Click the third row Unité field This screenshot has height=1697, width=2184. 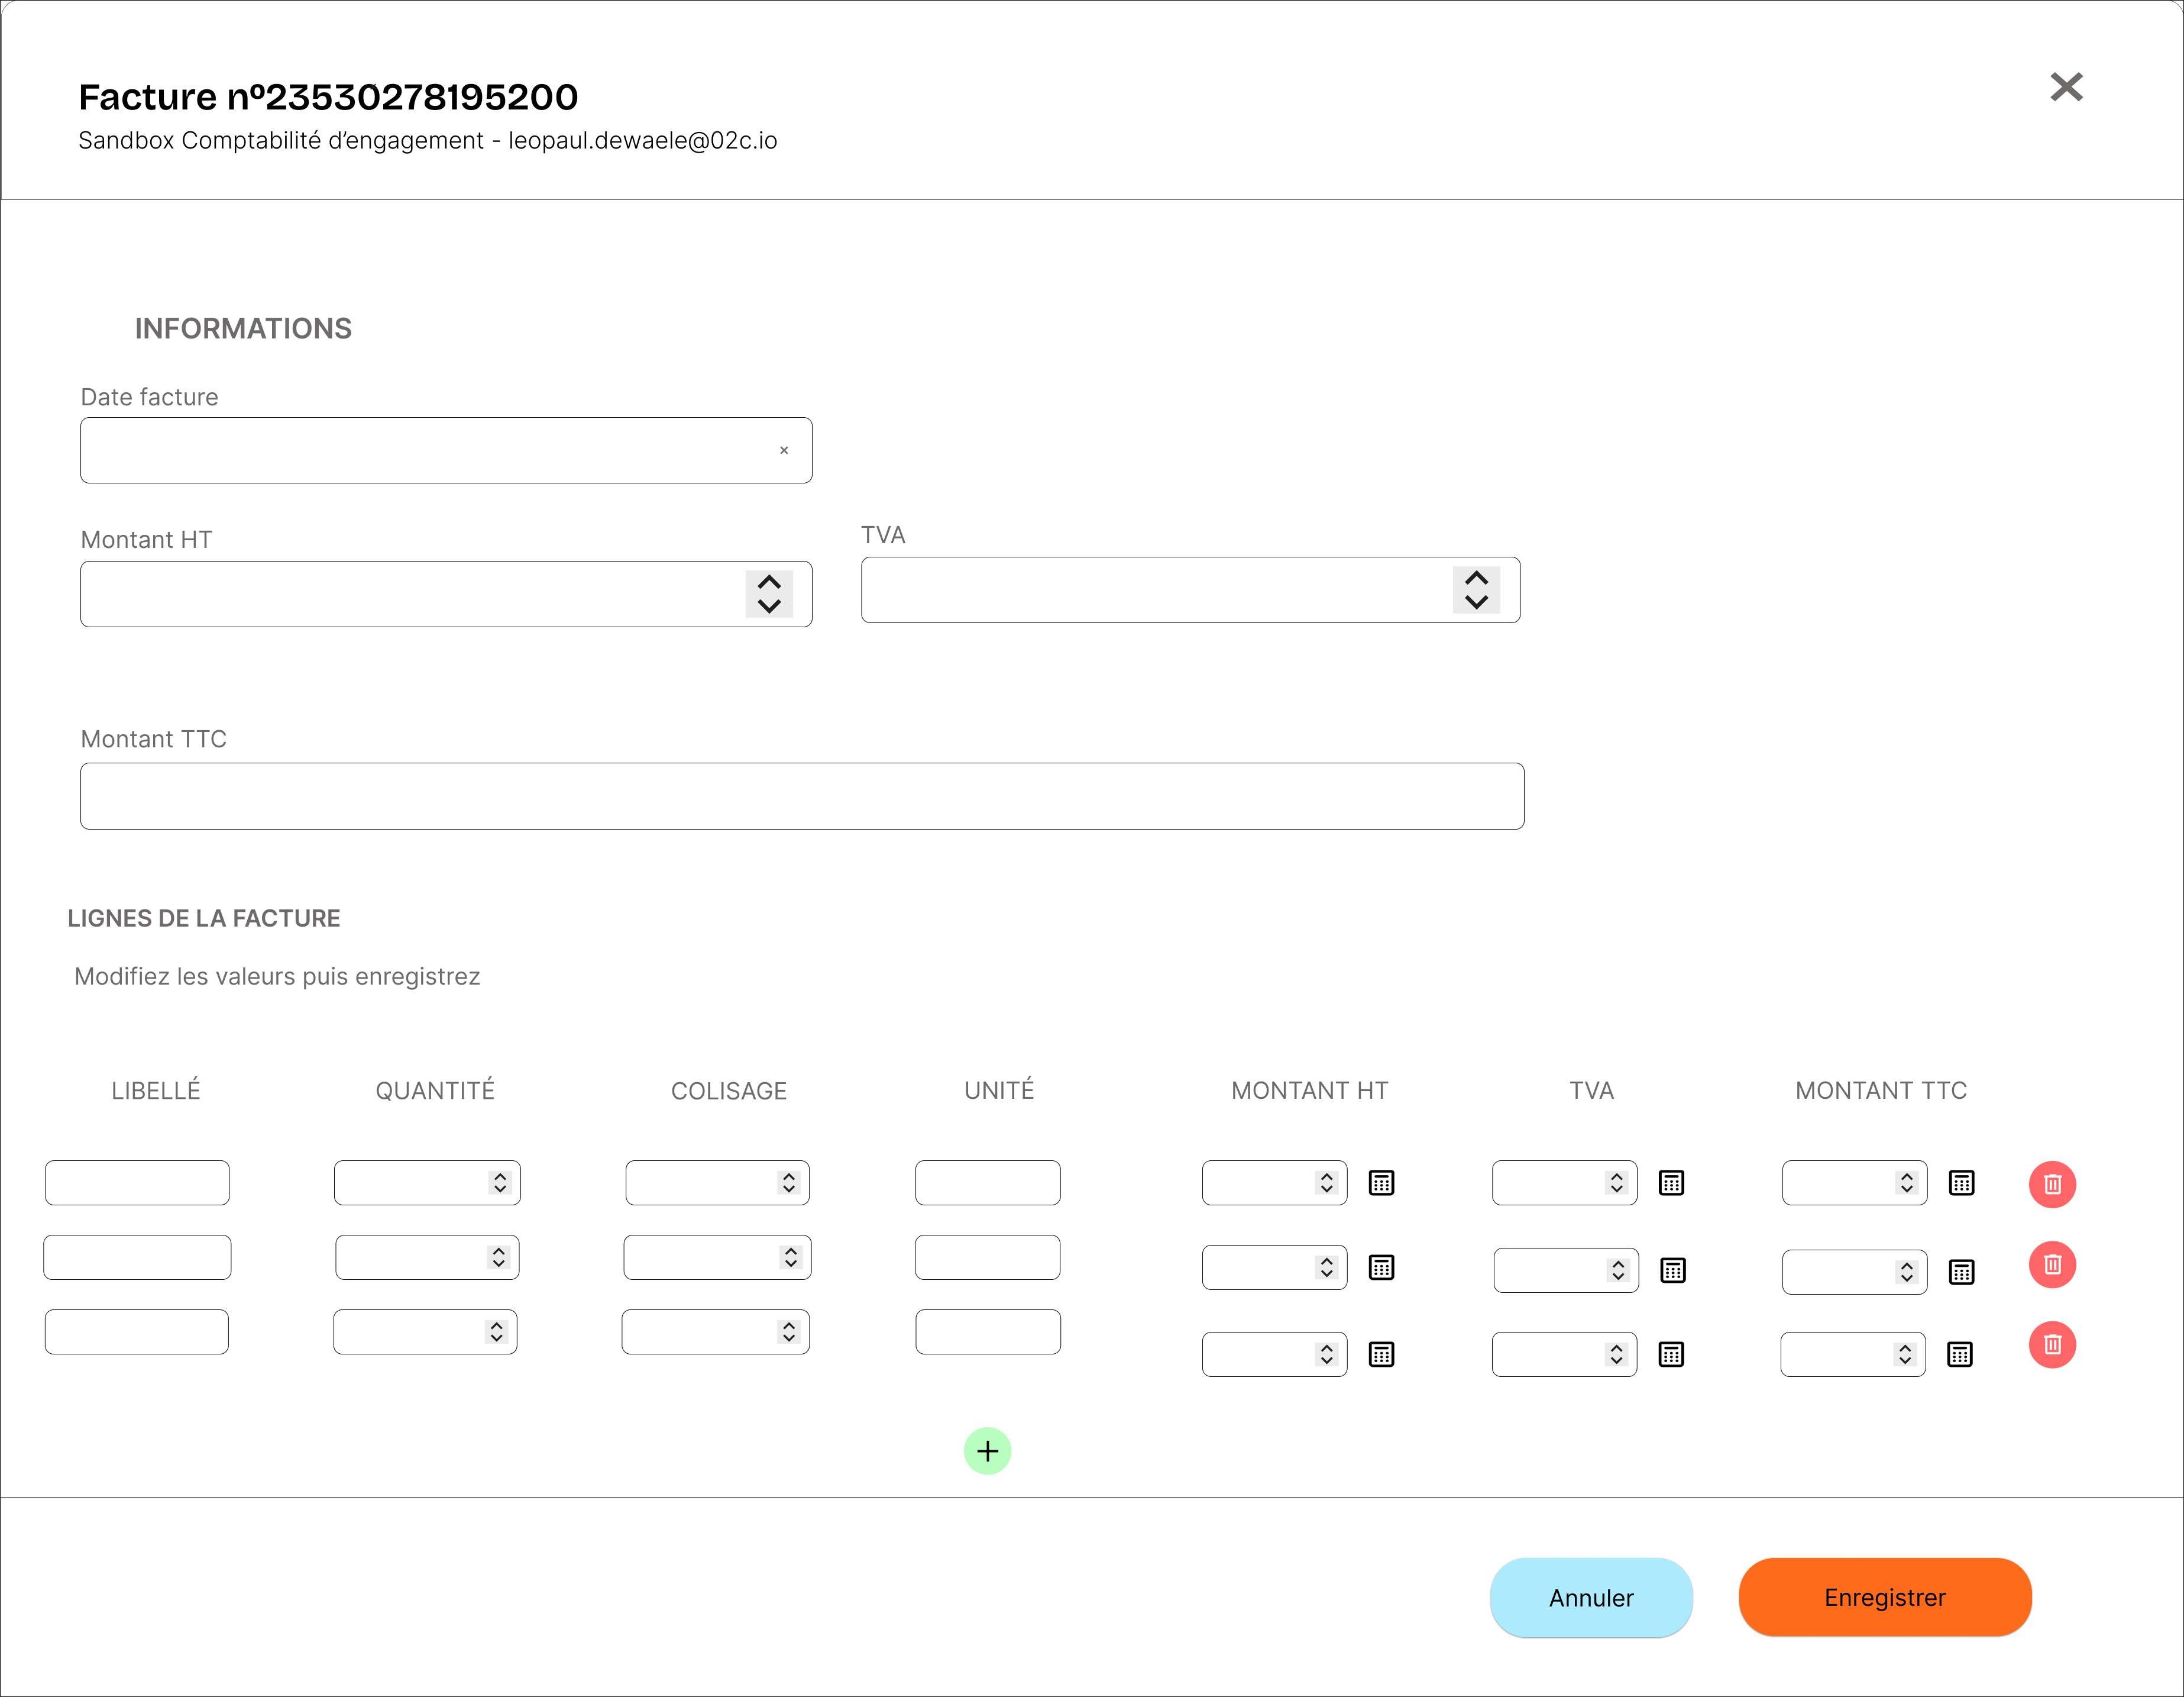pos(988,1332)
